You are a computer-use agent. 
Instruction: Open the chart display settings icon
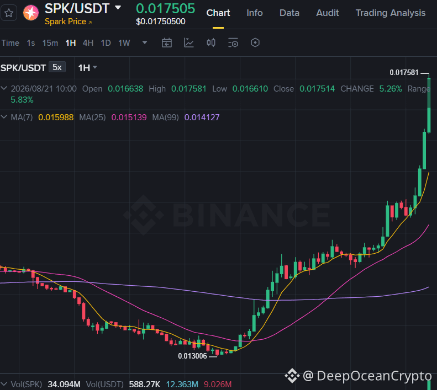pos(233,42)
